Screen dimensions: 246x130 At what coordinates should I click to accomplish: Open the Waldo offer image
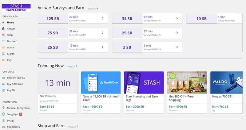(x=226, y=82)
